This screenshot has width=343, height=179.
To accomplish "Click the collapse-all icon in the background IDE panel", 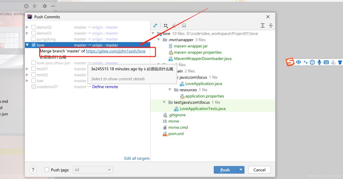I will [34, 6].
